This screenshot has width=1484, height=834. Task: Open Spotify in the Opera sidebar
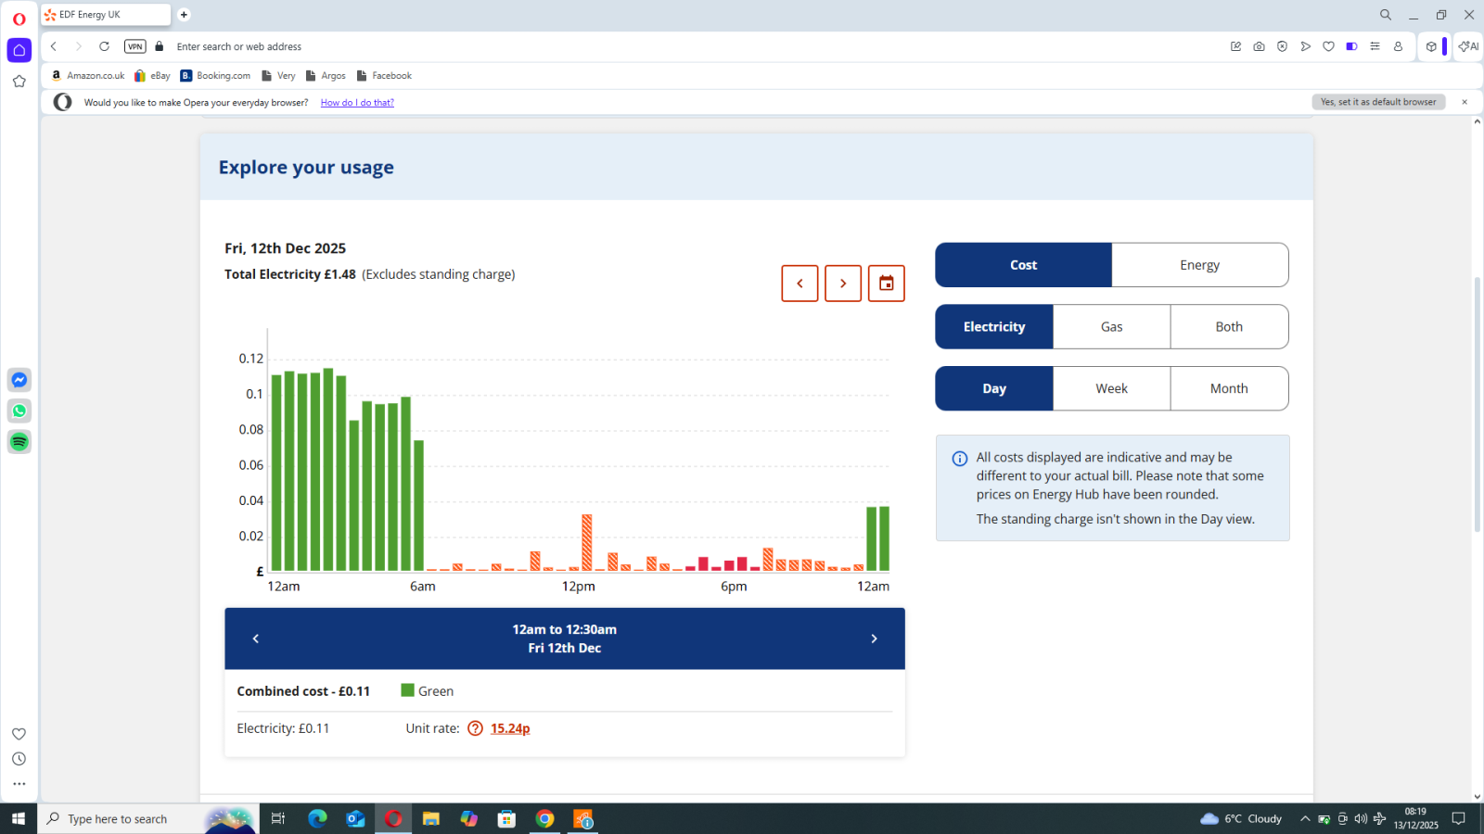click(x=19, y=442)
